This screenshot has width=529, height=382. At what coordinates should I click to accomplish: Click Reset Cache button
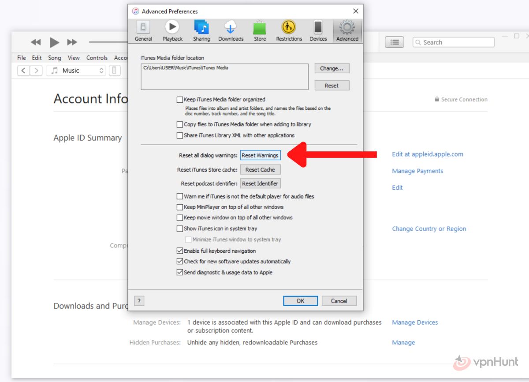(x=260, y=169)
